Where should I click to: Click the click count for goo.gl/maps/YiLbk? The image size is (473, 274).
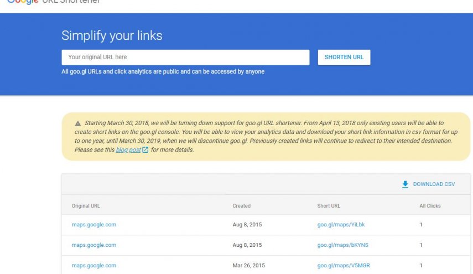[x=421, y=225]
